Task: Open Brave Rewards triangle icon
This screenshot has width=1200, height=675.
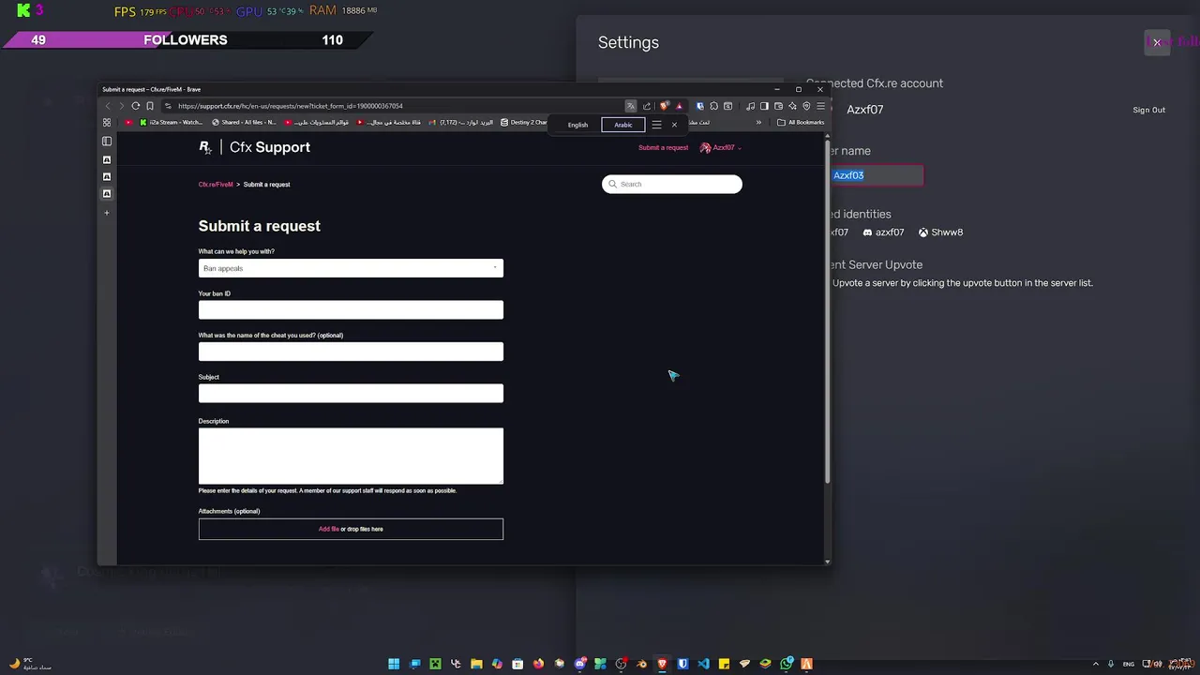Action: [679, 106]
